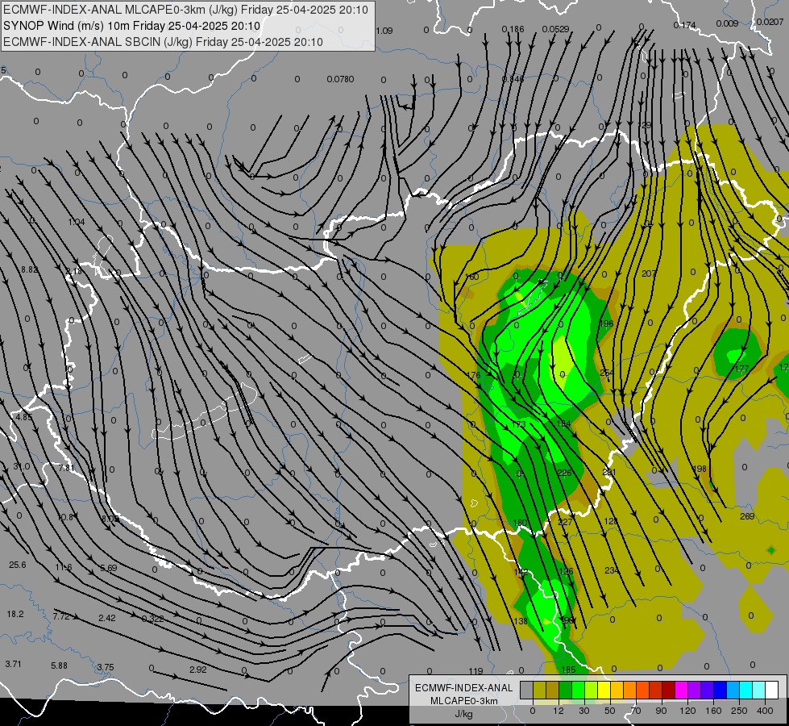
Task: Click the map value '0.0207'
Action: click(770, 22)
